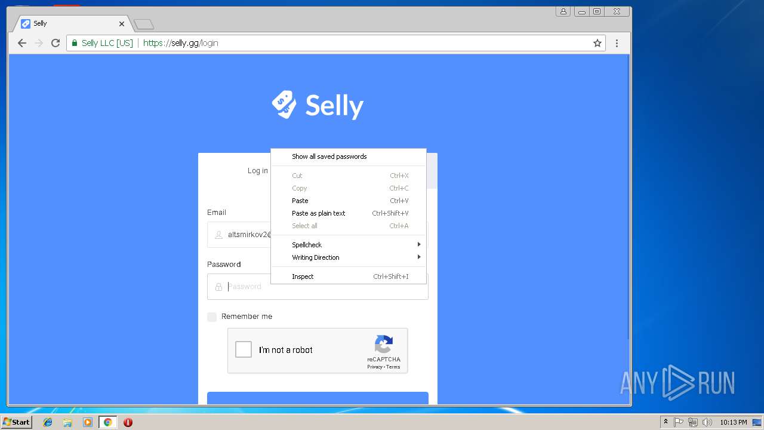Open the Windows Start menu

coord(17,422)
